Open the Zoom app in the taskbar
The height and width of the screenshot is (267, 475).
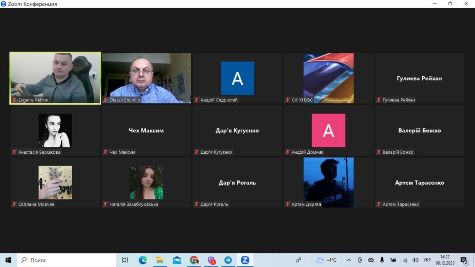pyautogui.click(x=245, y=260)
